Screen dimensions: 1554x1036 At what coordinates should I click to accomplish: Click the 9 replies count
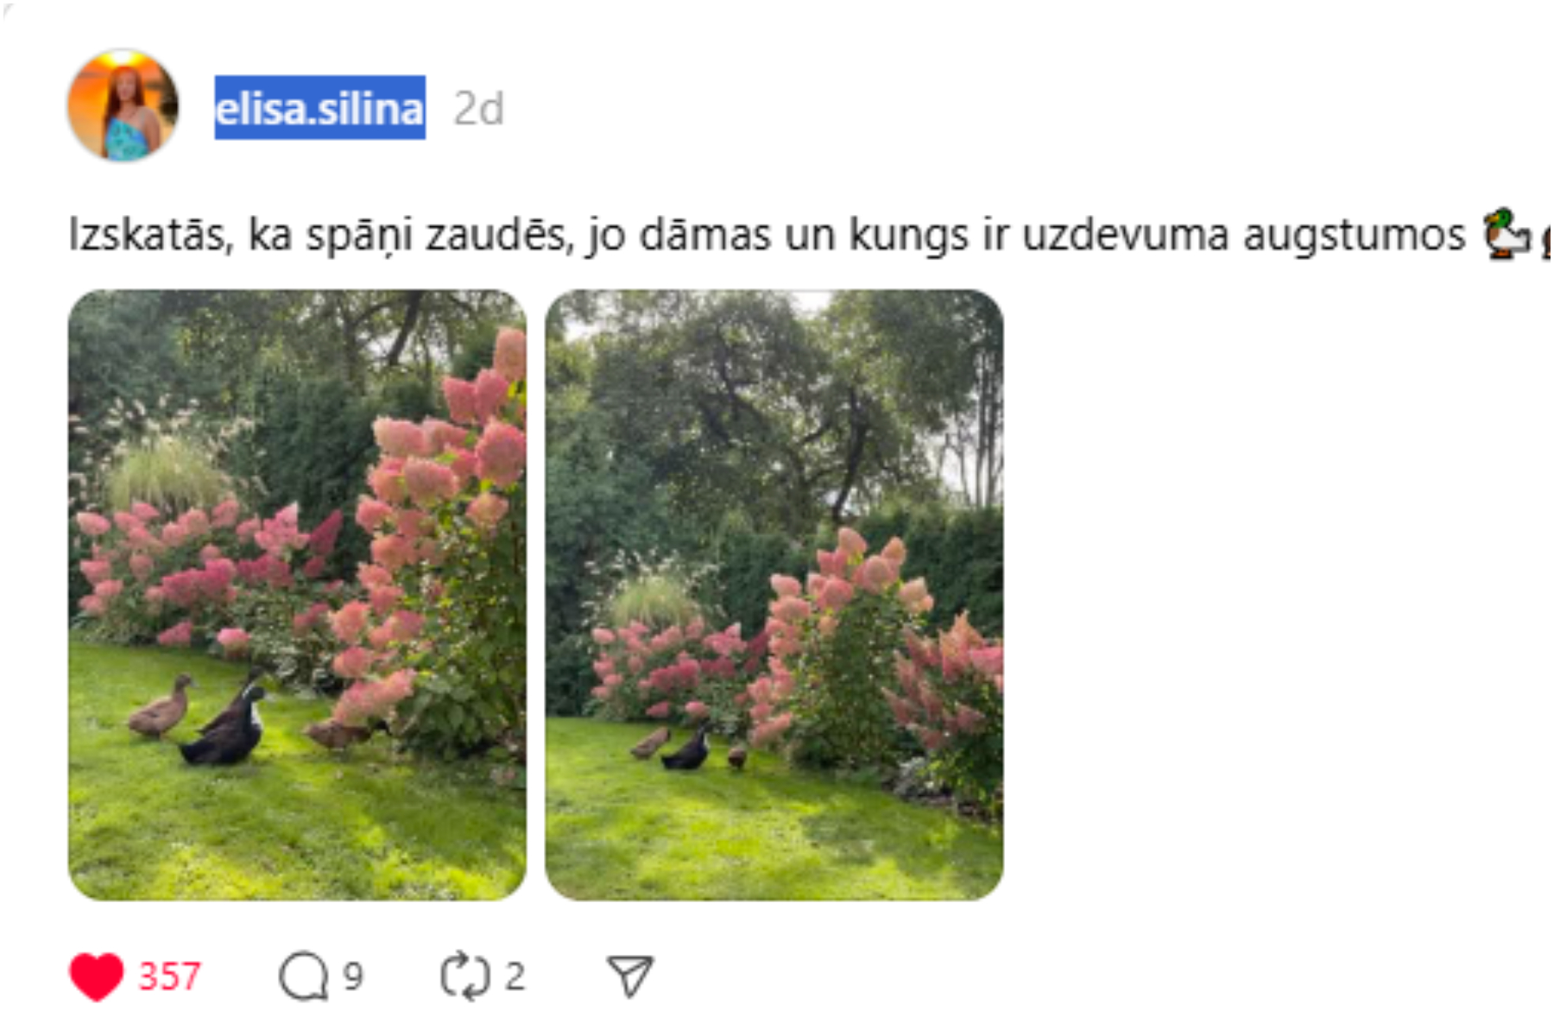point(353,976)
